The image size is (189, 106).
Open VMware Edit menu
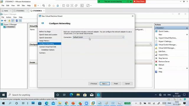[8, 6]
